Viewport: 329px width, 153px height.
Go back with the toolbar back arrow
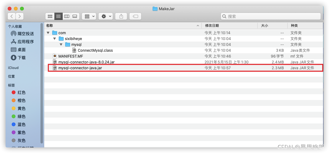[12, 16]
